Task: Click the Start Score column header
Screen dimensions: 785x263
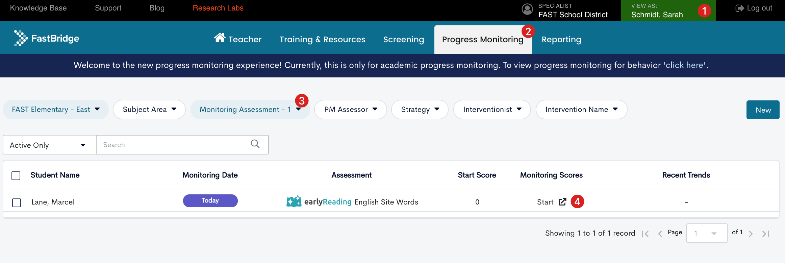Action: click(477, 175)
